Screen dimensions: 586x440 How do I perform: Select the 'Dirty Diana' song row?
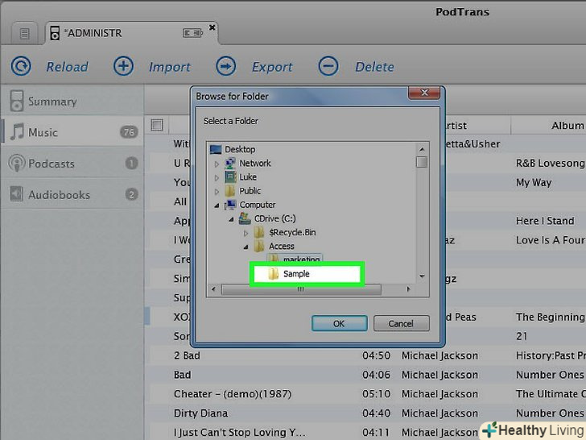pos(365,413)
